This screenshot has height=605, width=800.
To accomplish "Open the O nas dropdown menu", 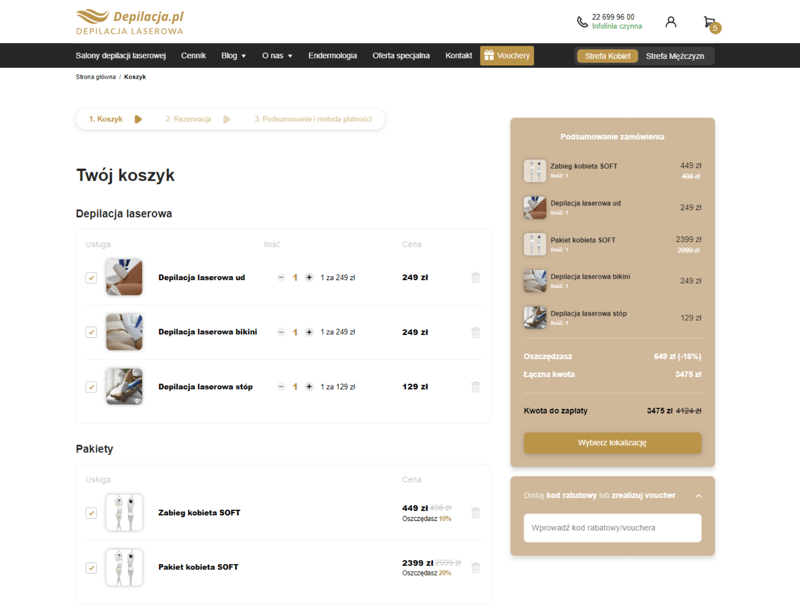I will click(x=277, y=56).
